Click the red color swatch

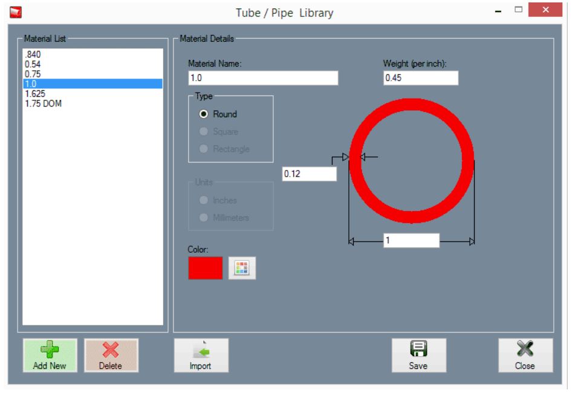coord(206,268)
